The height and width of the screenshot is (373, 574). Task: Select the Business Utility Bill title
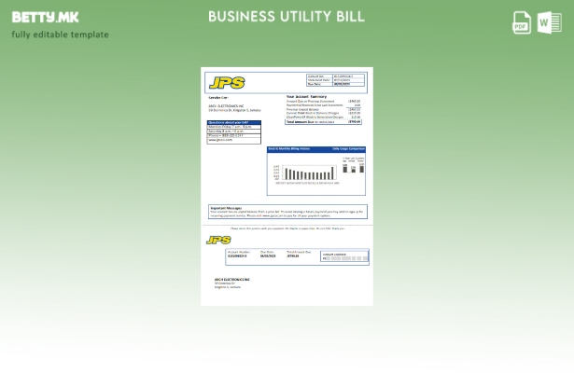click(287, 17)
